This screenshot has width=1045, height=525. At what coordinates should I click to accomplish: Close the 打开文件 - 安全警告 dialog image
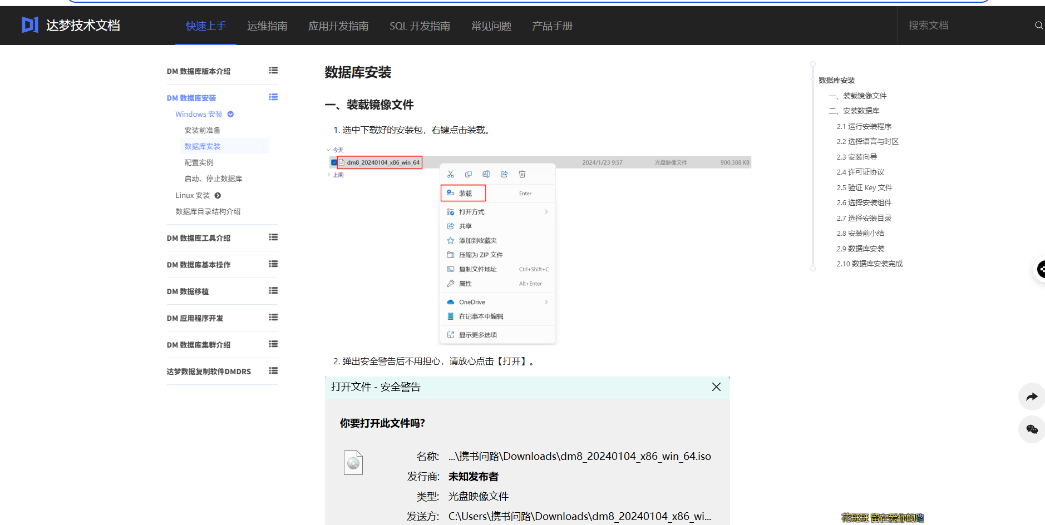click(x=716, y=387)
